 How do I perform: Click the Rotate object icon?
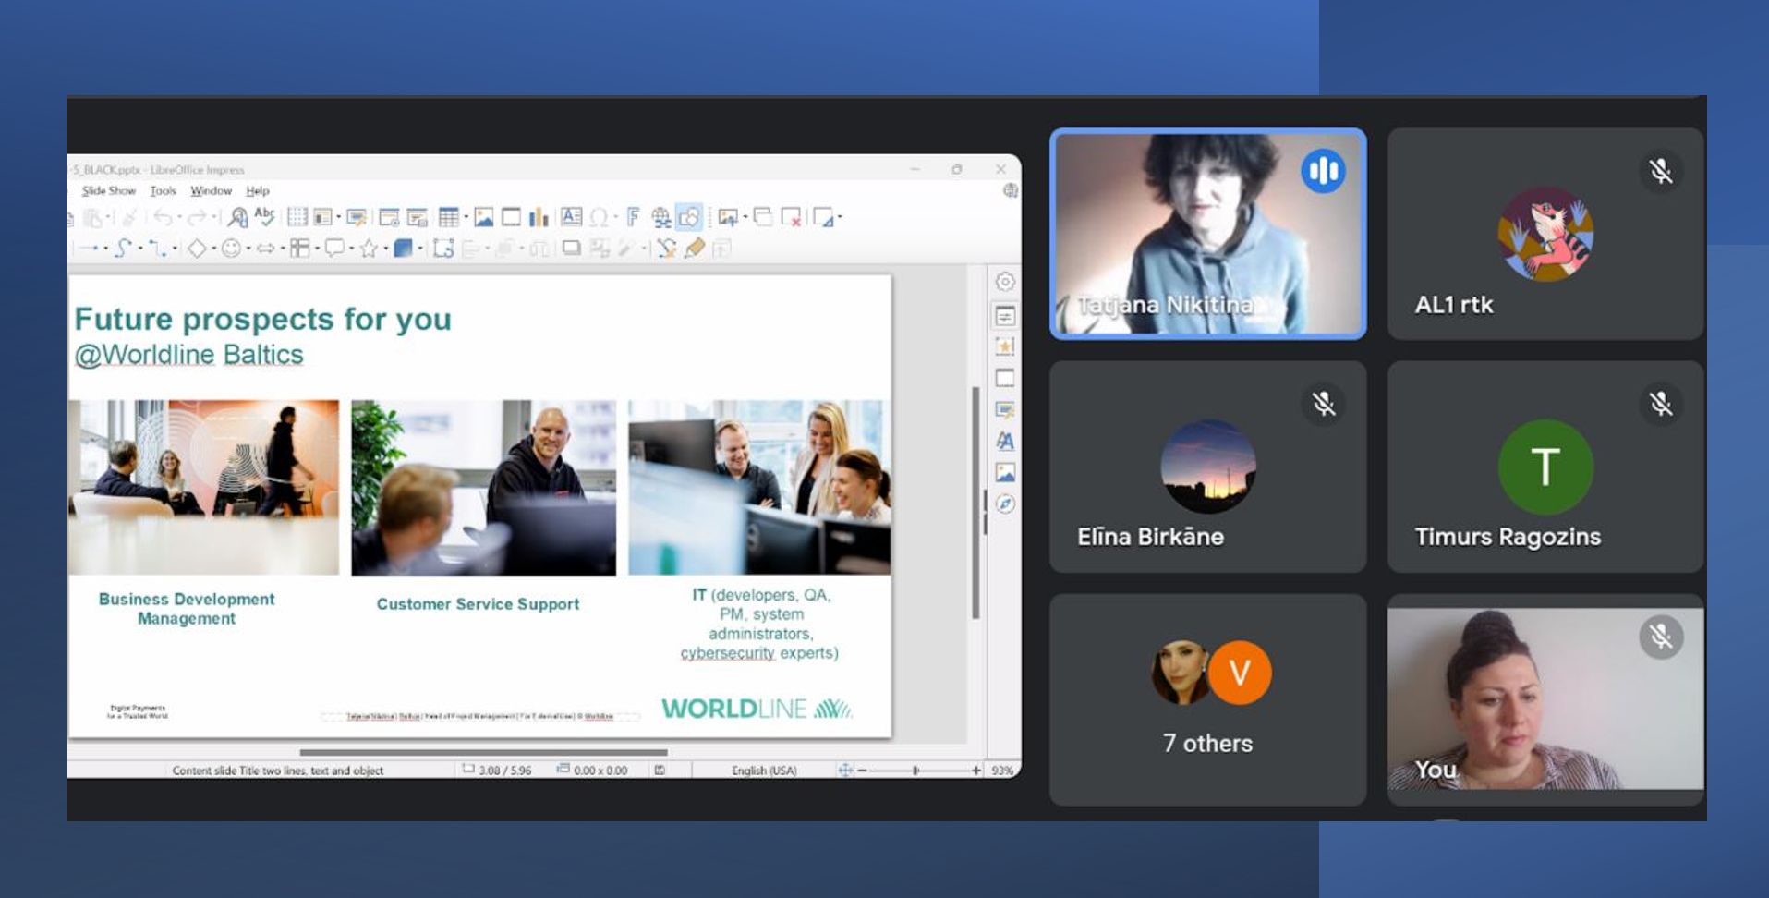[x=442, y=248]
